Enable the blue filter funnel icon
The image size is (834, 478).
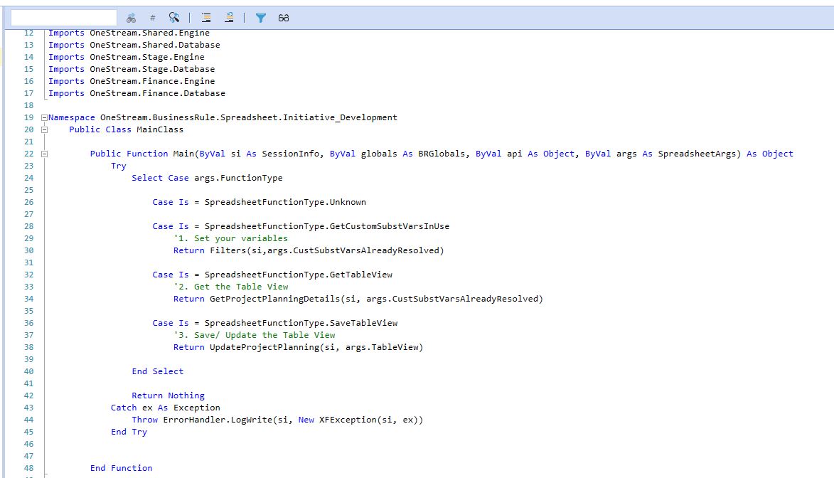click(260, 18)
